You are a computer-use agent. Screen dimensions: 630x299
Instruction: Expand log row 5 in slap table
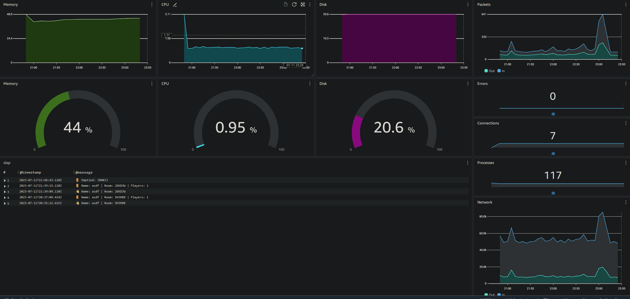click(5, 204)
